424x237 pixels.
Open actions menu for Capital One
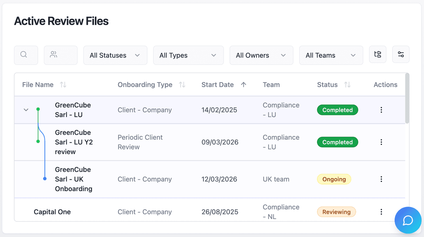[381, 212]
